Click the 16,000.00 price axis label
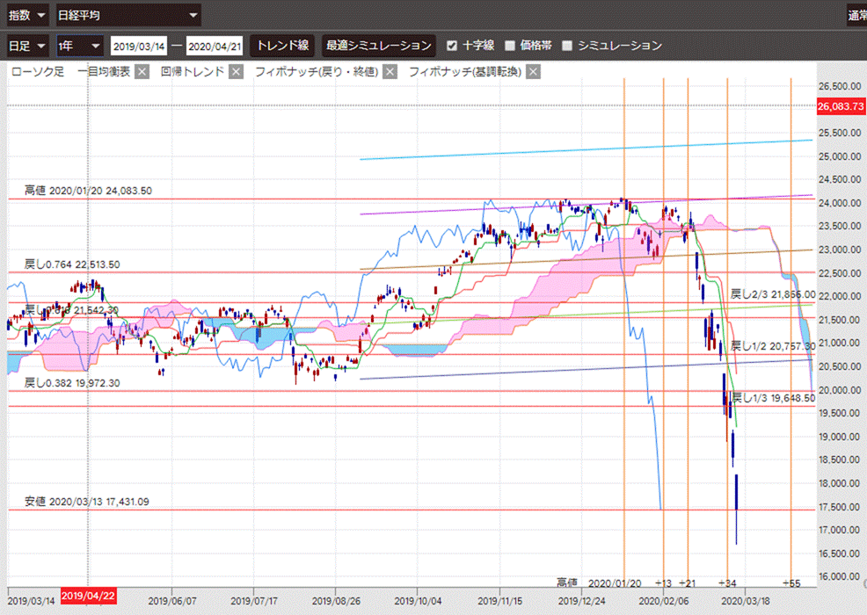This screenshot has height=615, width=867. pos(840,577)
